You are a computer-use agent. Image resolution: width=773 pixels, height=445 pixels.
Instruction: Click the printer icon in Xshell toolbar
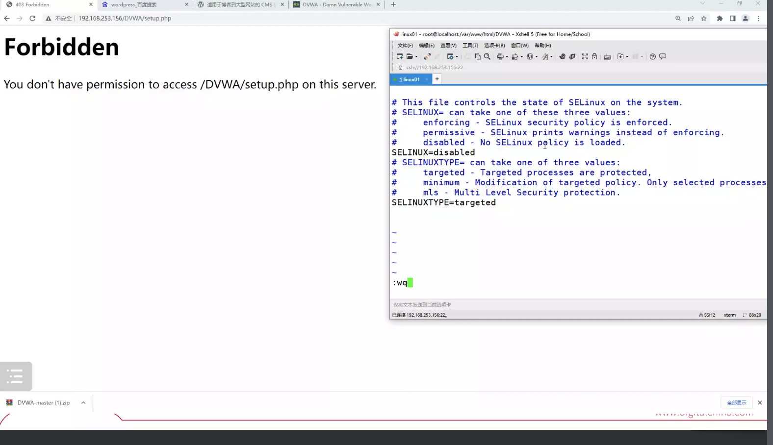click(500, 56)
